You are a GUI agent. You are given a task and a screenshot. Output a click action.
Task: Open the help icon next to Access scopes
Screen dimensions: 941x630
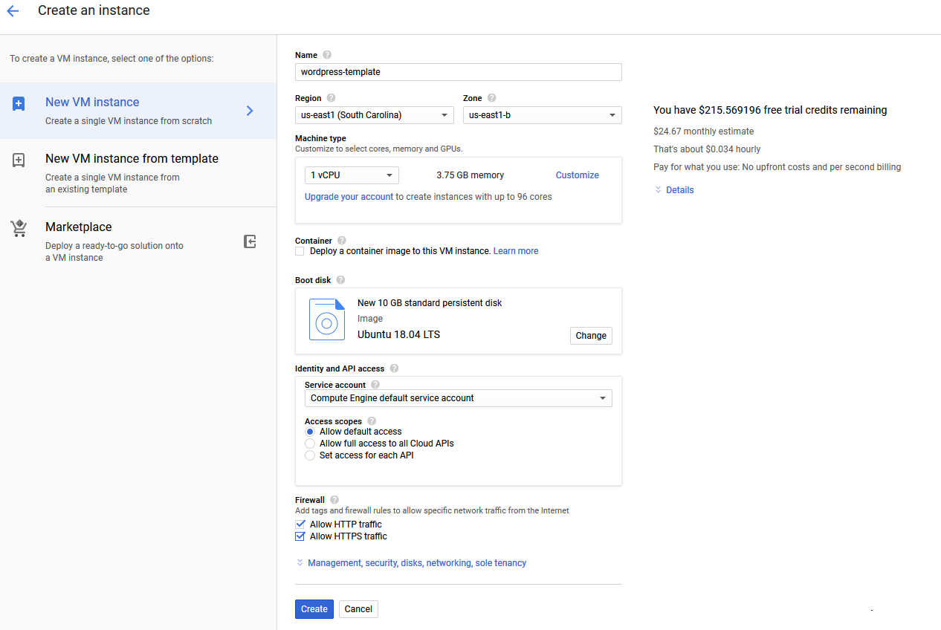tap(372, 421)
